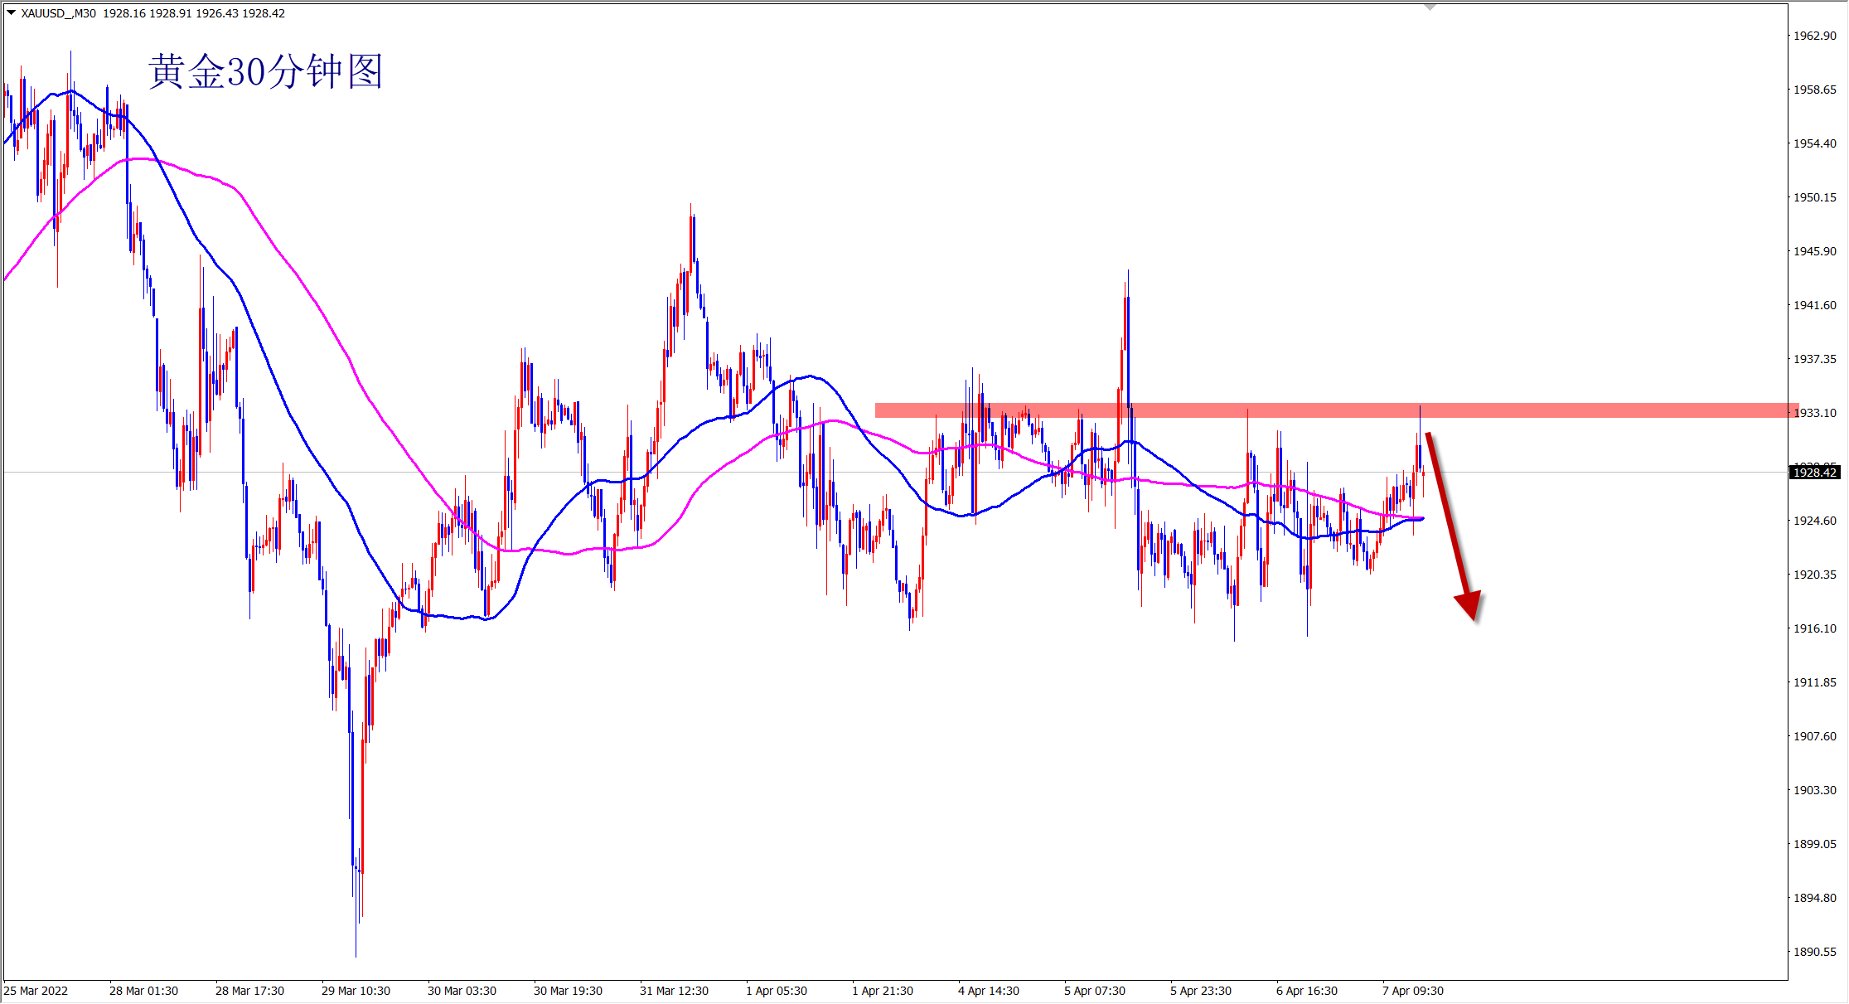Click the 6 Apr 16:30 time label

[x=1307, y=991]
